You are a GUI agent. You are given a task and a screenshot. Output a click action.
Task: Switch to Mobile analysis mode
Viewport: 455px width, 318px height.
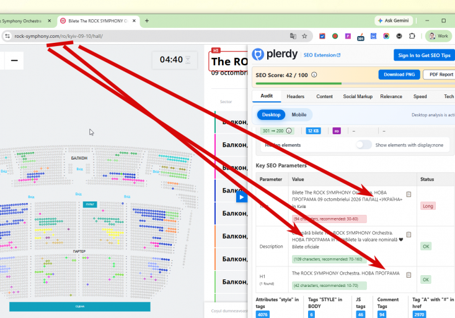pos(299,114)
